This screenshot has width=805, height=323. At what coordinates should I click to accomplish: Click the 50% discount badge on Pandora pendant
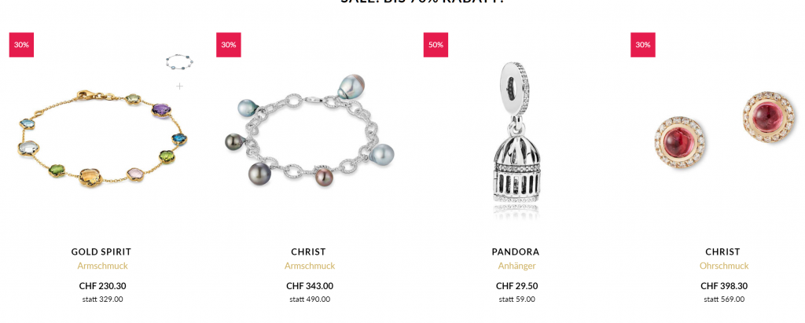point(436,45)
